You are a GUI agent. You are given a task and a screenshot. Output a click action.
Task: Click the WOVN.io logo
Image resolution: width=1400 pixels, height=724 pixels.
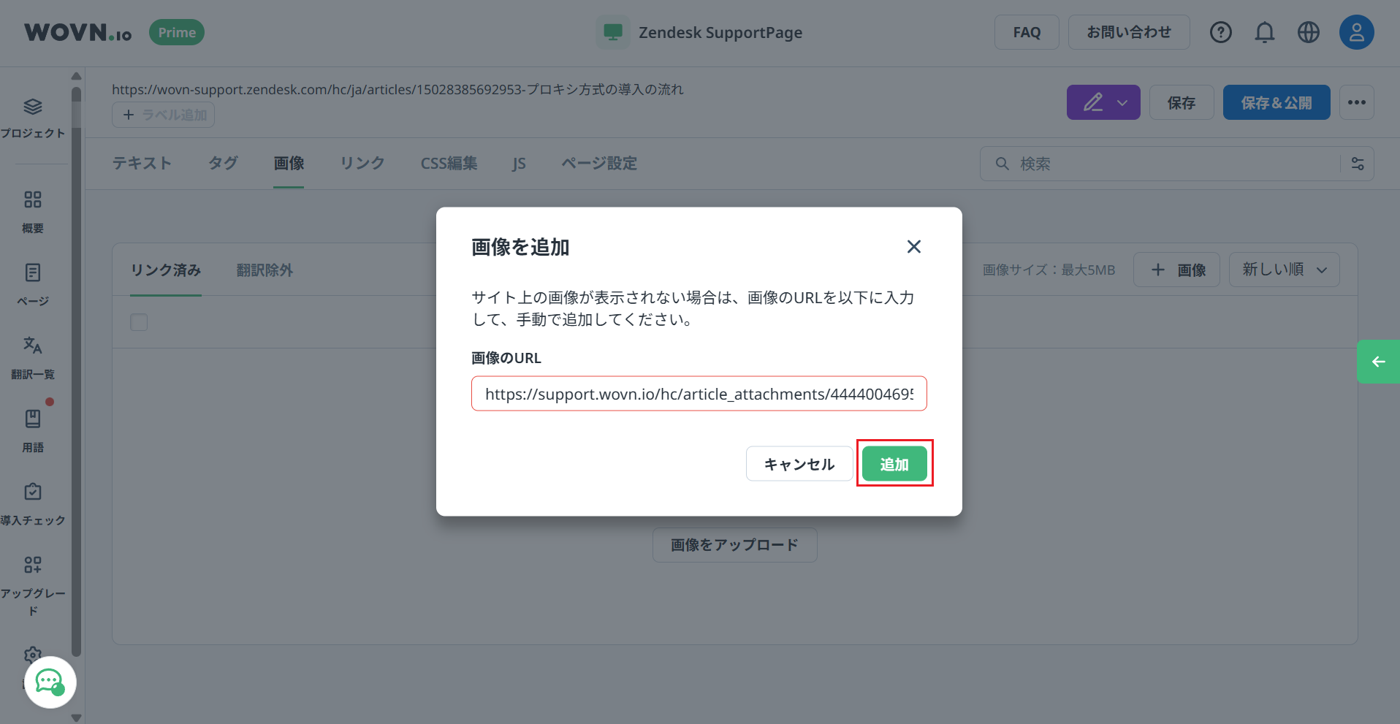(x=78, y=32)
